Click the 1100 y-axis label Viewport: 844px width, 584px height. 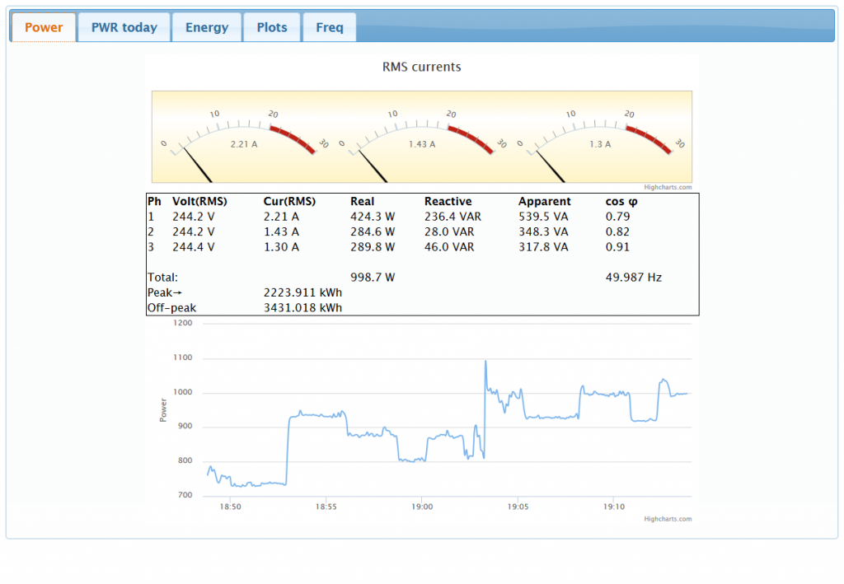pyautogui.click(x=183, y=357)
